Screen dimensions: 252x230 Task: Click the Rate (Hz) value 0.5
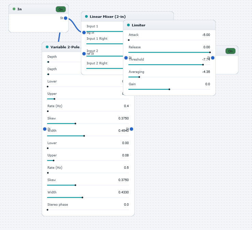[126, 167]
